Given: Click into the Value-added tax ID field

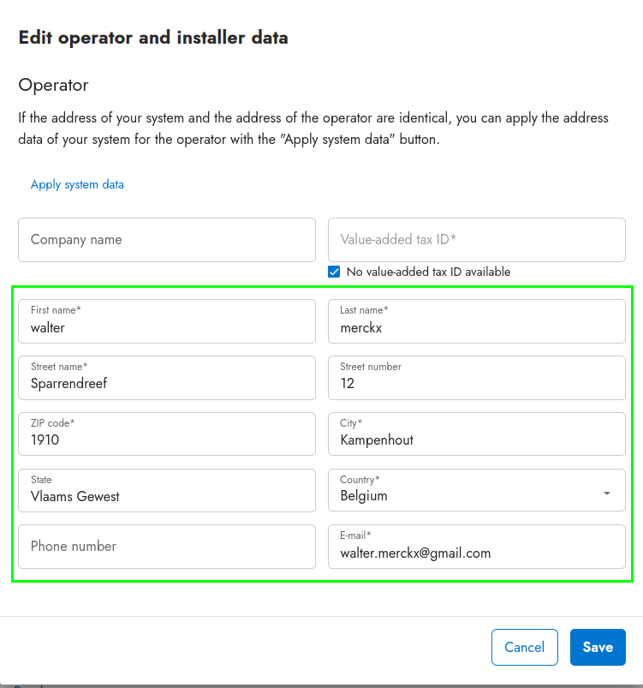Looking at the screenshot, I should pos(476,240).
